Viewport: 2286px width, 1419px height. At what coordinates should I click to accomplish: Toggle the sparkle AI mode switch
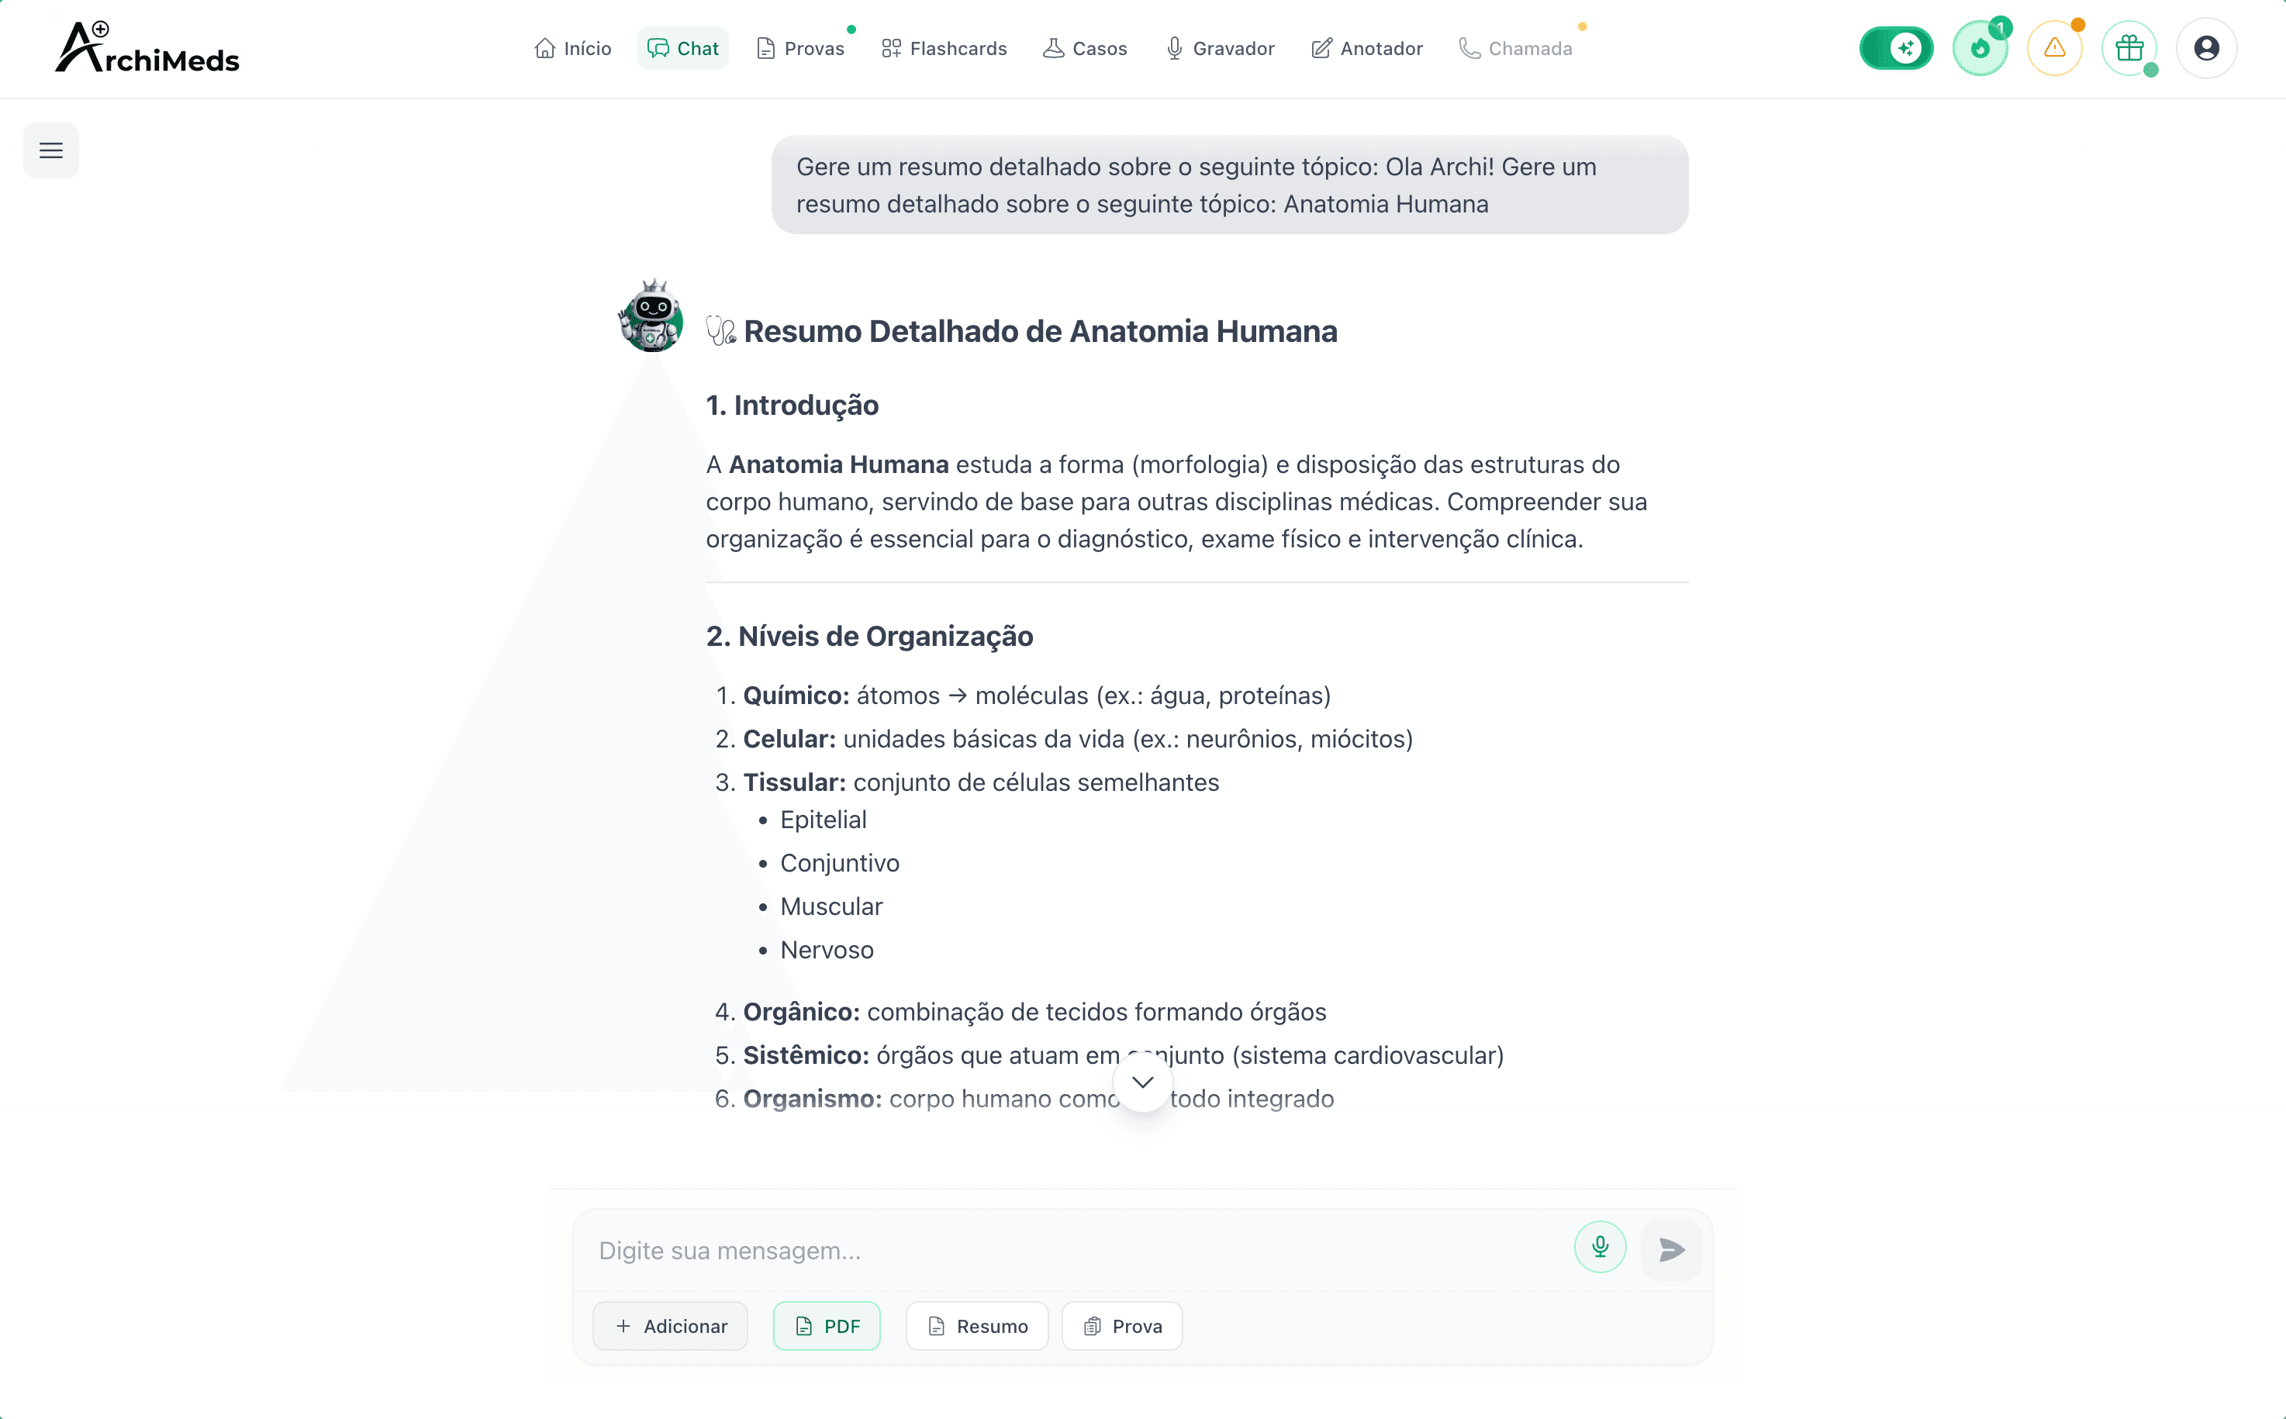tap(1897, 48)
